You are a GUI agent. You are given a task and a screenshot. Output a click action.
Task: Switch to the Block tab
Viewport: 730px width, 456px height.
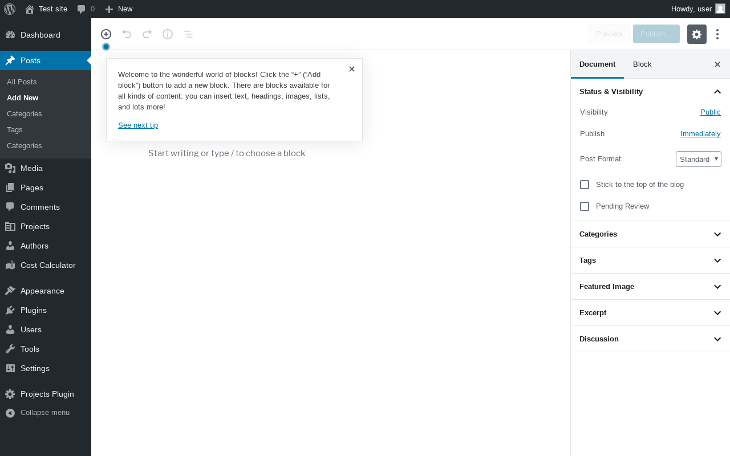pos(642,64)
